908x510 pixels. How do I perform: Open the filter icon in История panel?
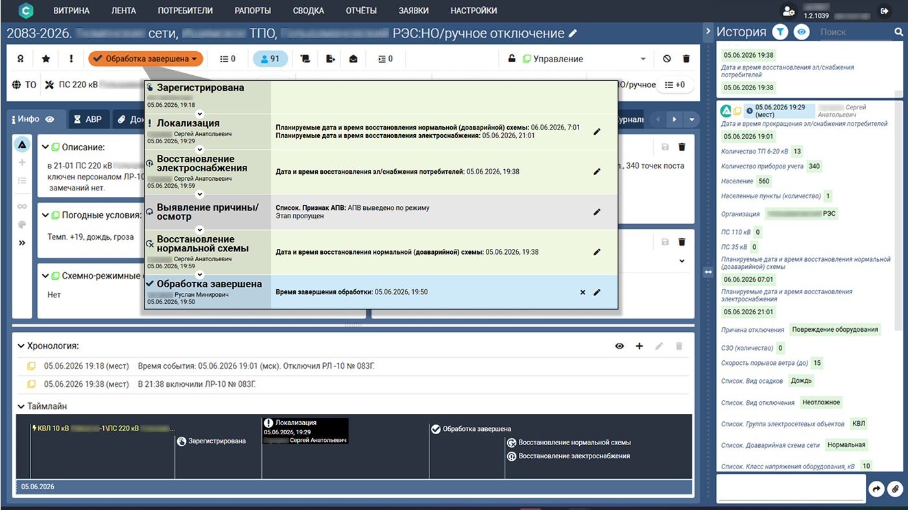pos(782,32)
